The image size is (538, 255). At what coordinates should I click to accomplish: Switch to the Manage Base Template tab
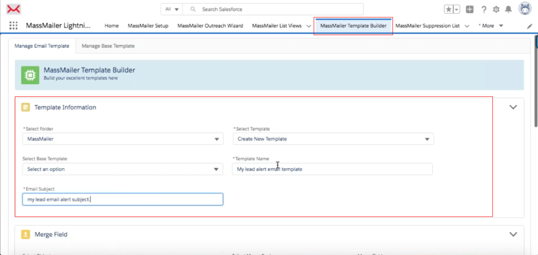tap(108, 46)
